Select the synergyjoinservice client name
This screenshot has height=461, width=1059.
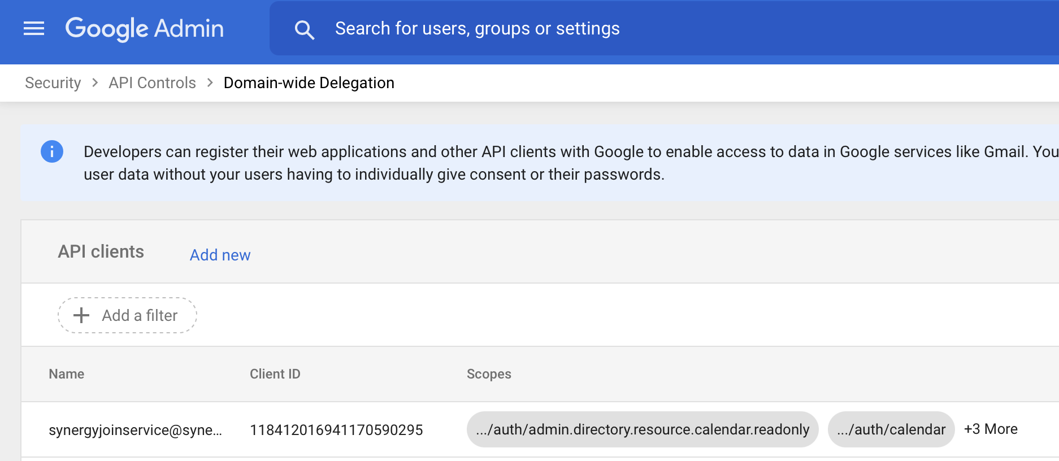coord(136,430)
